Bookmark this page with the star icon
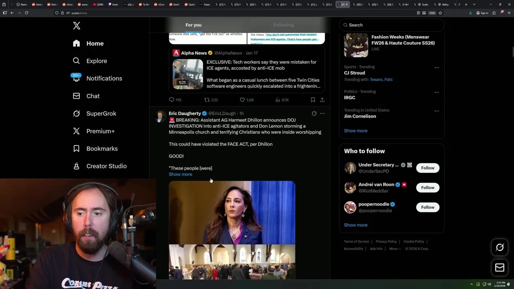Image resolution: width=514 pixels, height=289 pixels. pyautogui.click(x=440, y=13)
